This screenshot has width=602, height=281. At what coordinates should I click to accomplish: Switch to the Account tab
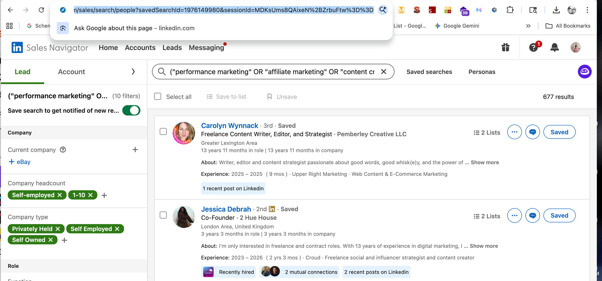click(71, 72)
